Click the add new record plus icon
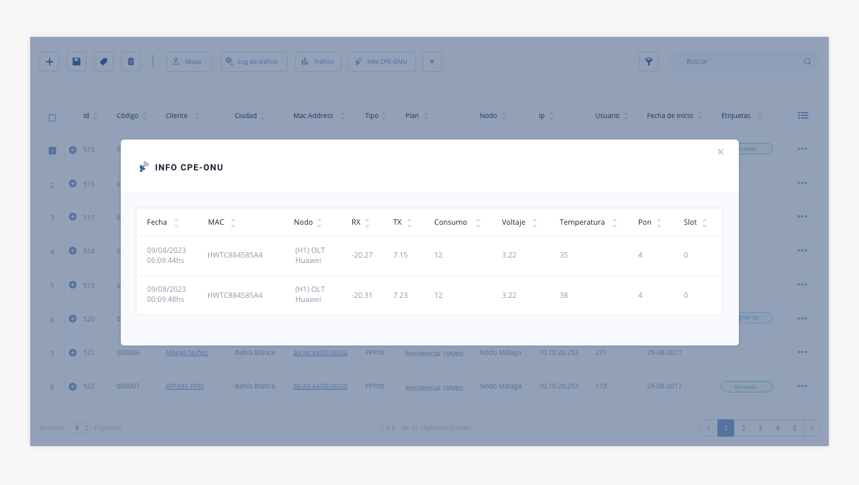859x485 pixels. 50,62
